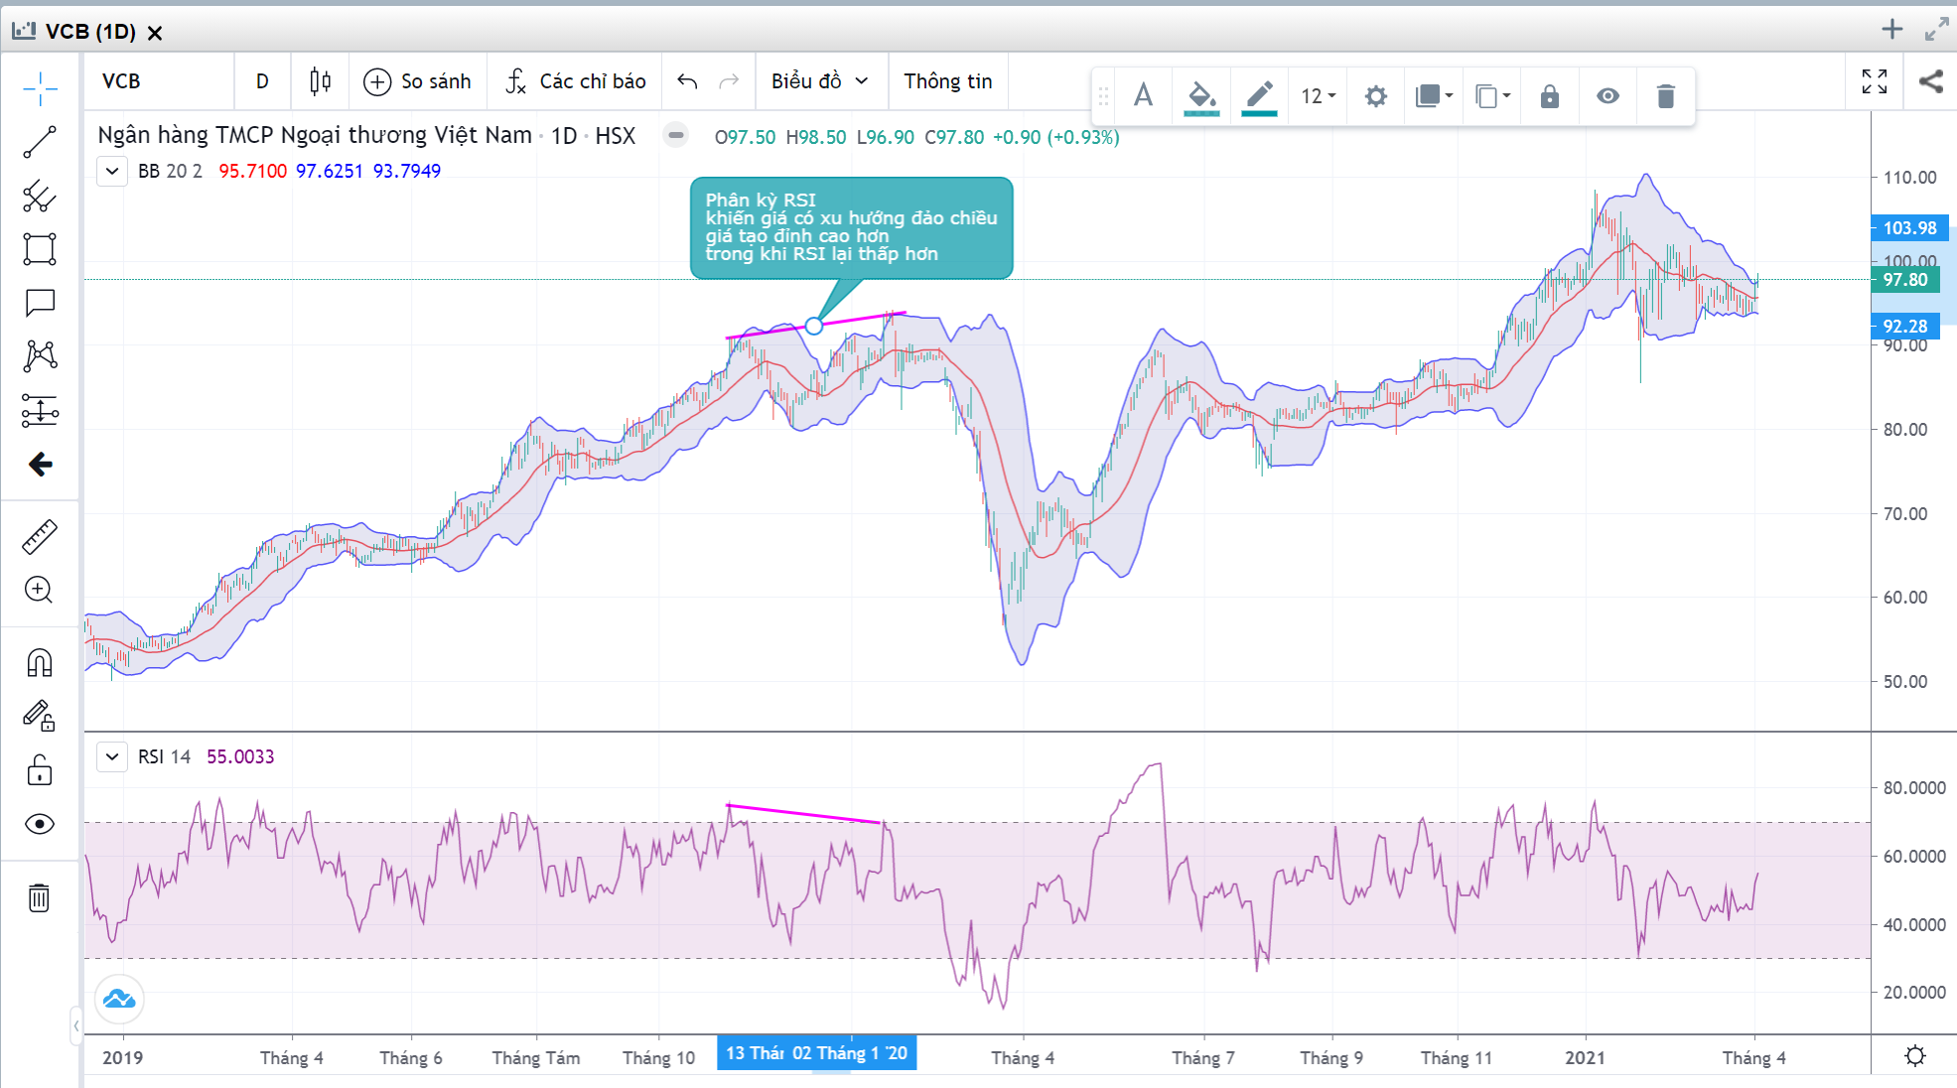Screen dimensions: 1957x1088
Task: Select the magenta trendline on RSI pane
Action: click(x=804, y=813)
